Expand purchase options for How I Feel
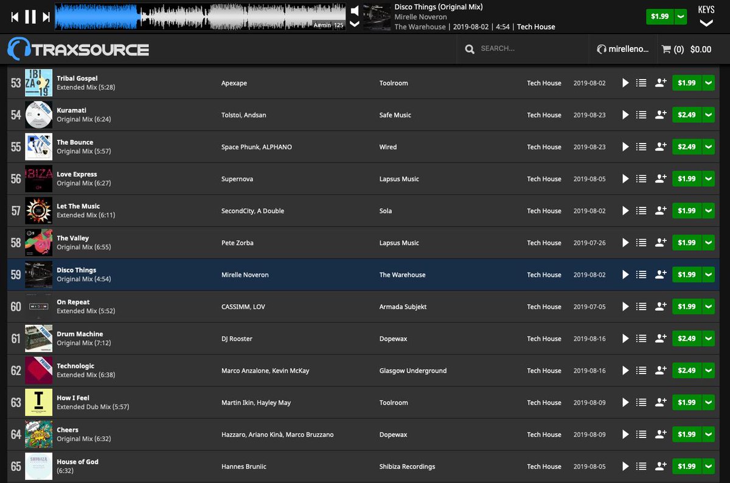This screenshot has width=730, height=483. pos(709,402)
